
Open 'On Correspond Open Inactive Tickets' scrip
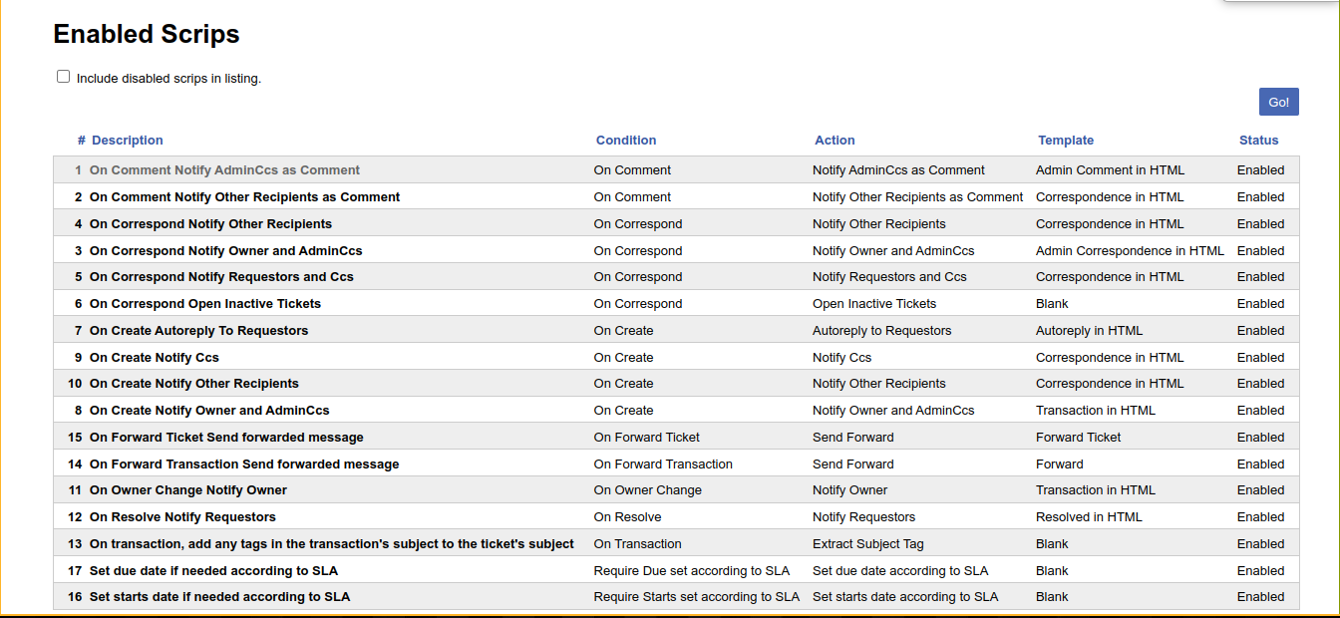click(205, 304)
